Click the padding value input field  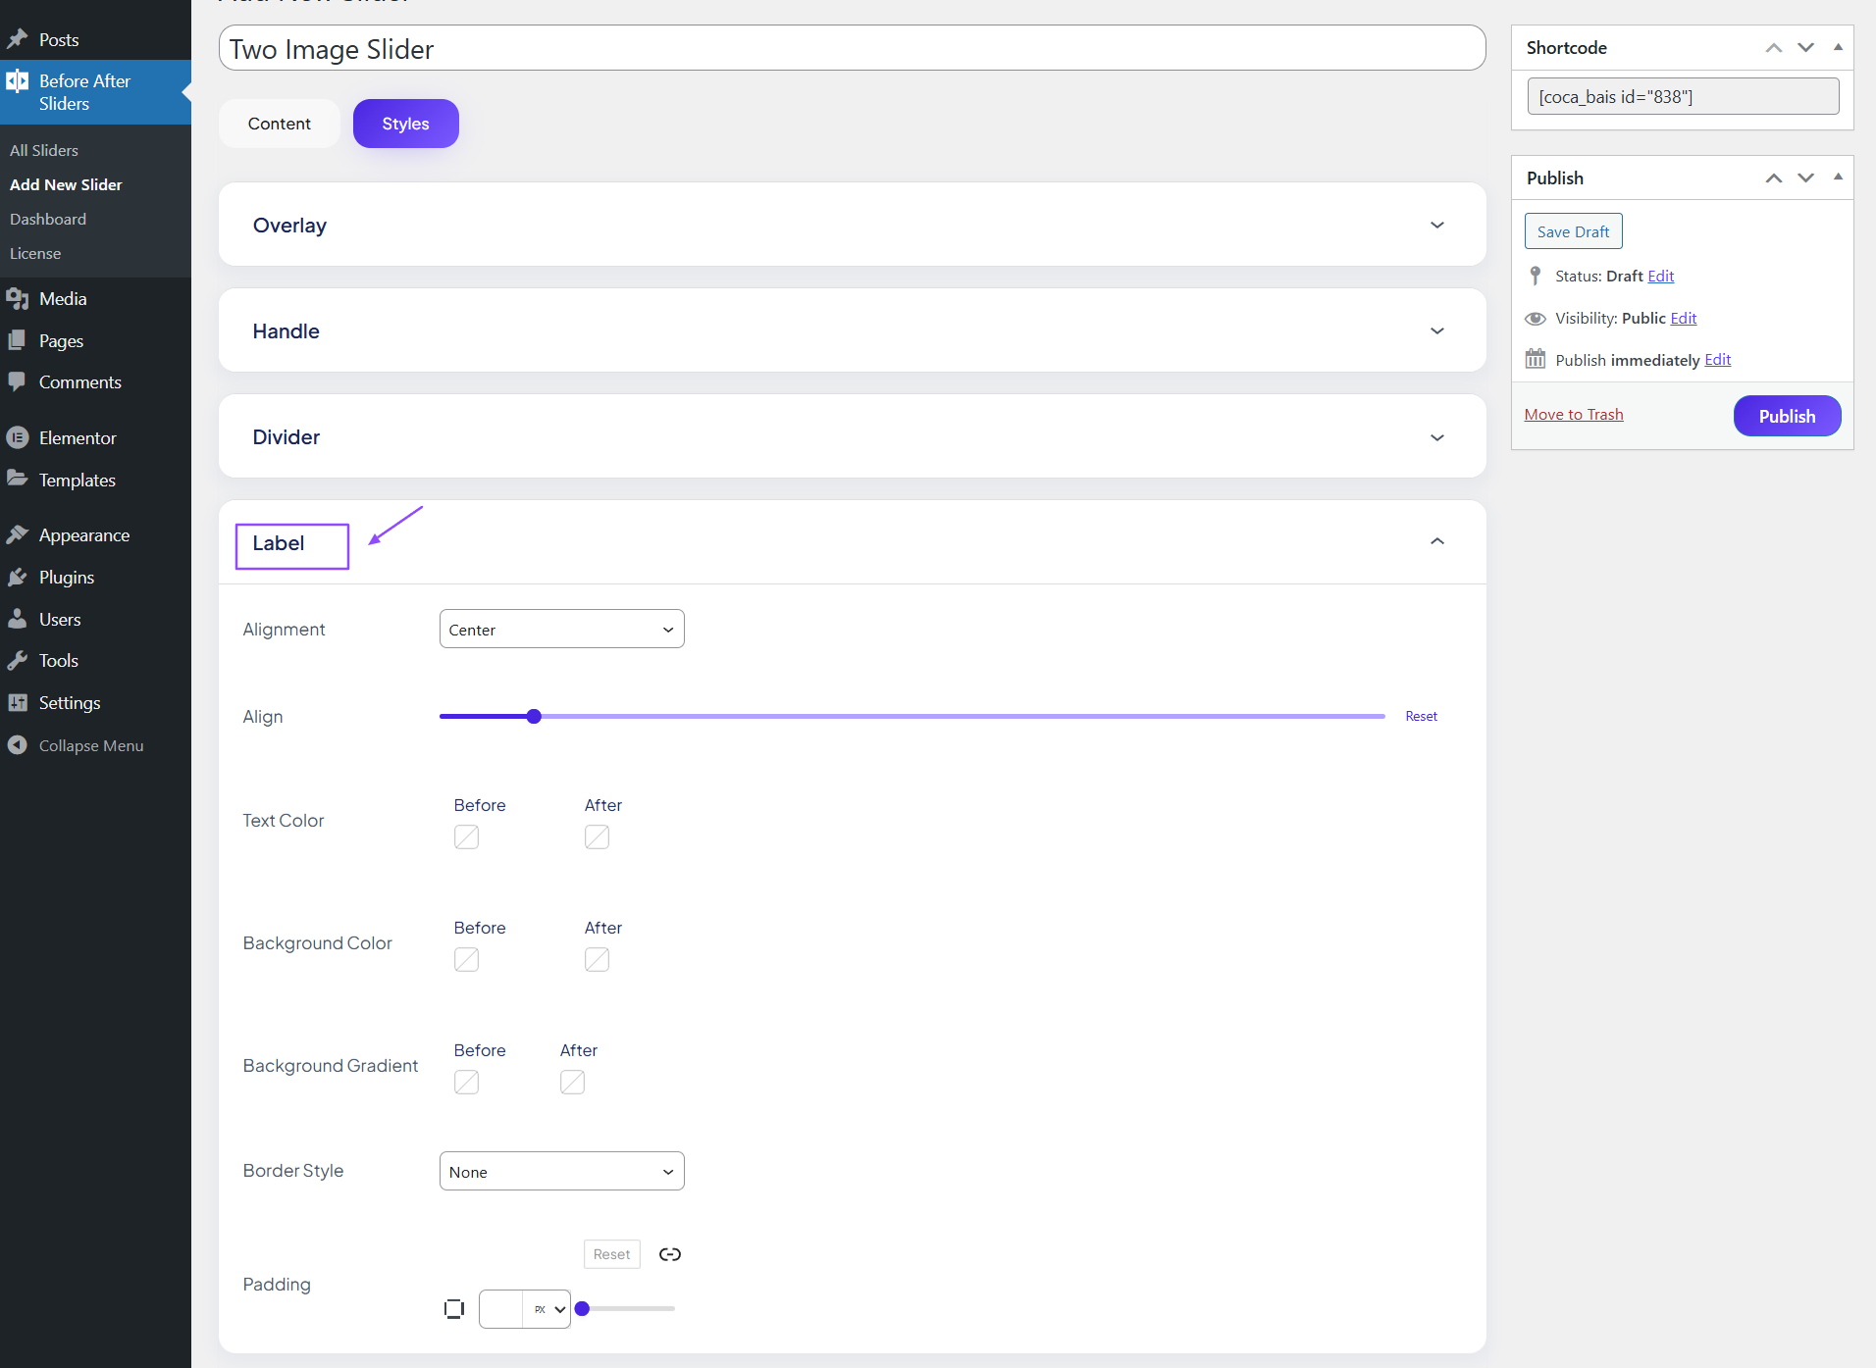click(501, 1309)
